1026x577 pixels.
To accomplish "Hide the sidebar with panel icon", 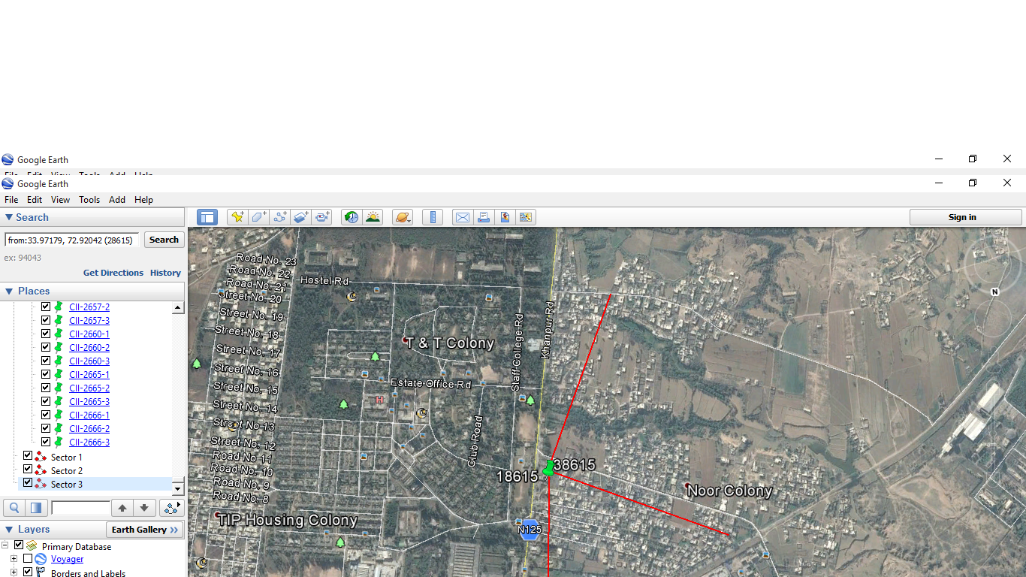I will click(x=207, y=217).
